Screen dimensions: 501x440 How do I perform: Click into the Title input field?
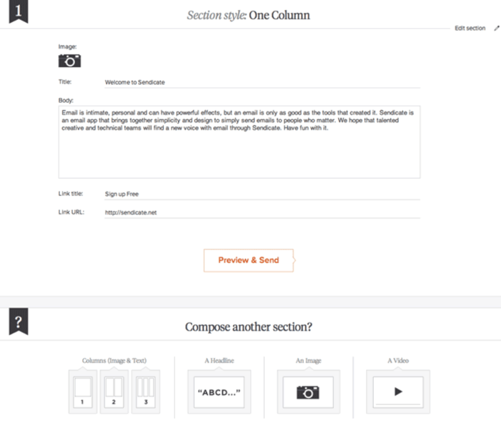[261, 82]
